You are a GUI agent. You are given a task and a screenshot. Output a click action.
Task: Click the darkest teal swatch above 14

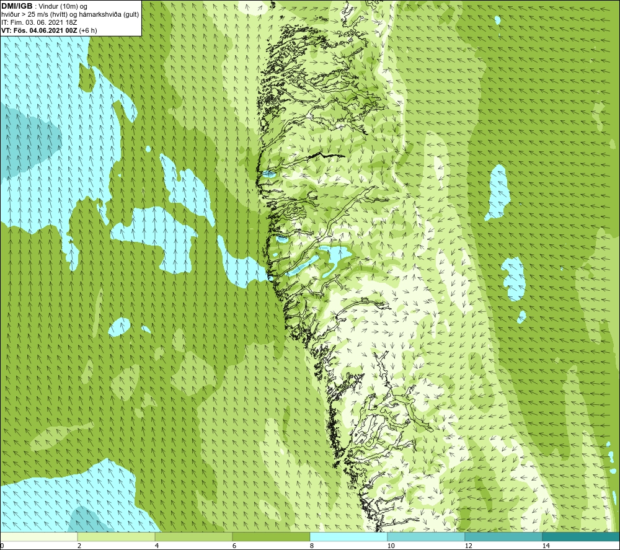tap(581, 537)
